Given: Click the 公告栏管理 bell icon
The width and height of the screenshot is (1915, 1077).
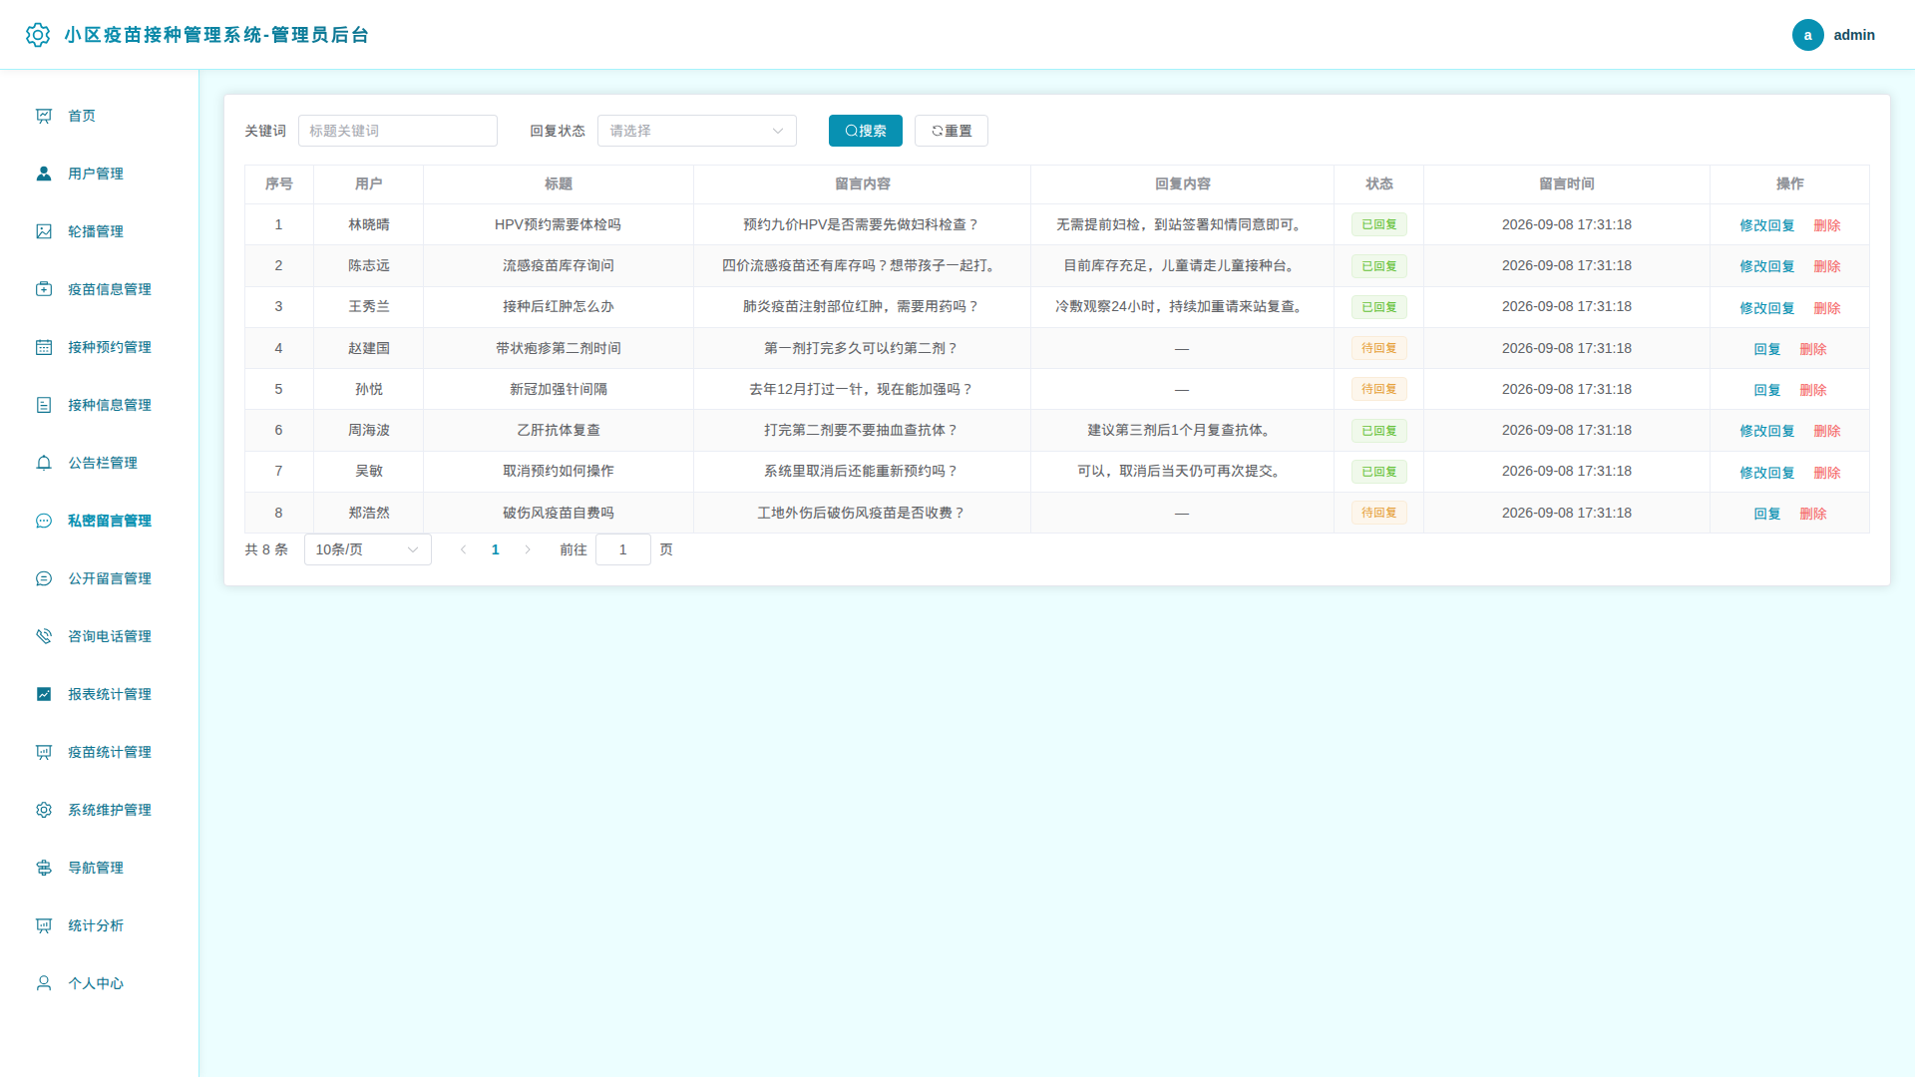Looking at the screenshot, I should 44,463.
